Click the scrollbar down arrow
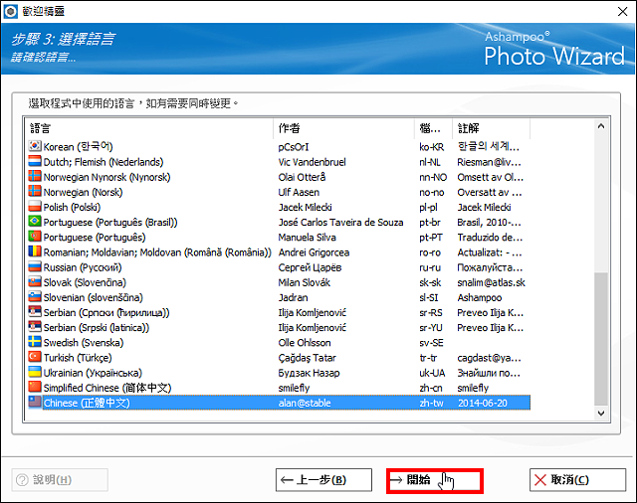637x503 pixels. coord(601,413)
